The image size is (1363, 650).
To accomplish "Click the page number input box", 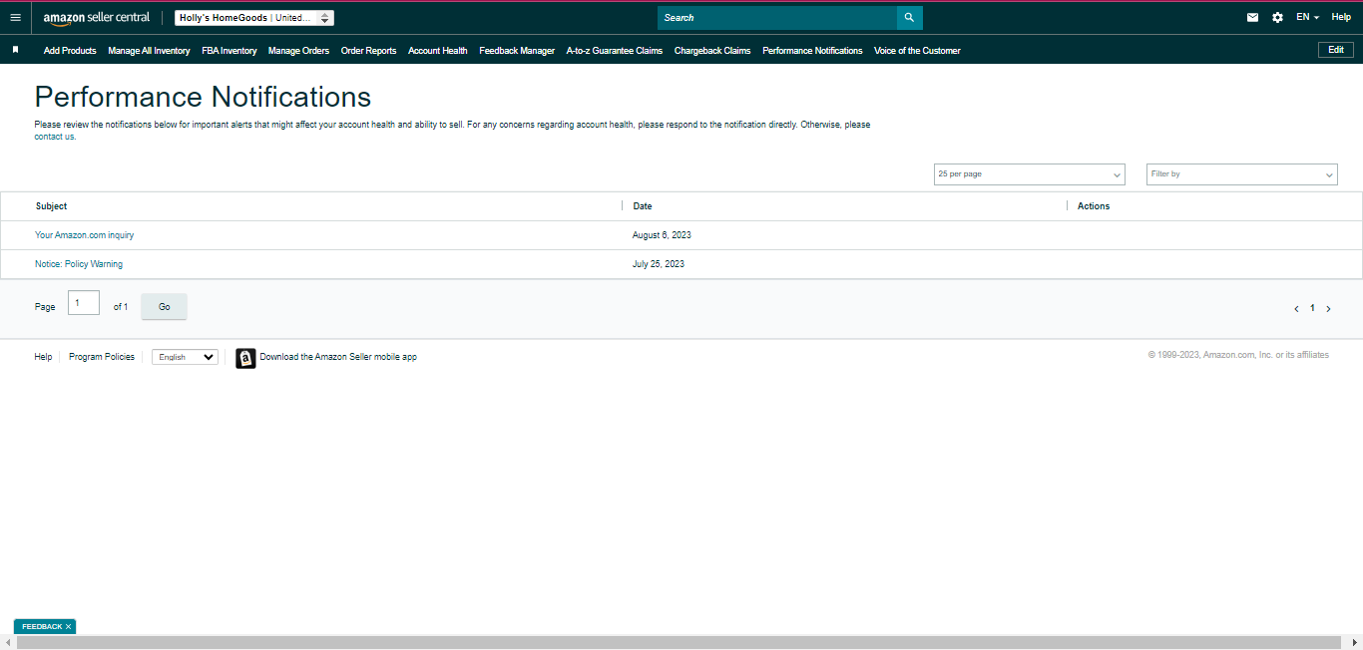I will tap(84, 303).
